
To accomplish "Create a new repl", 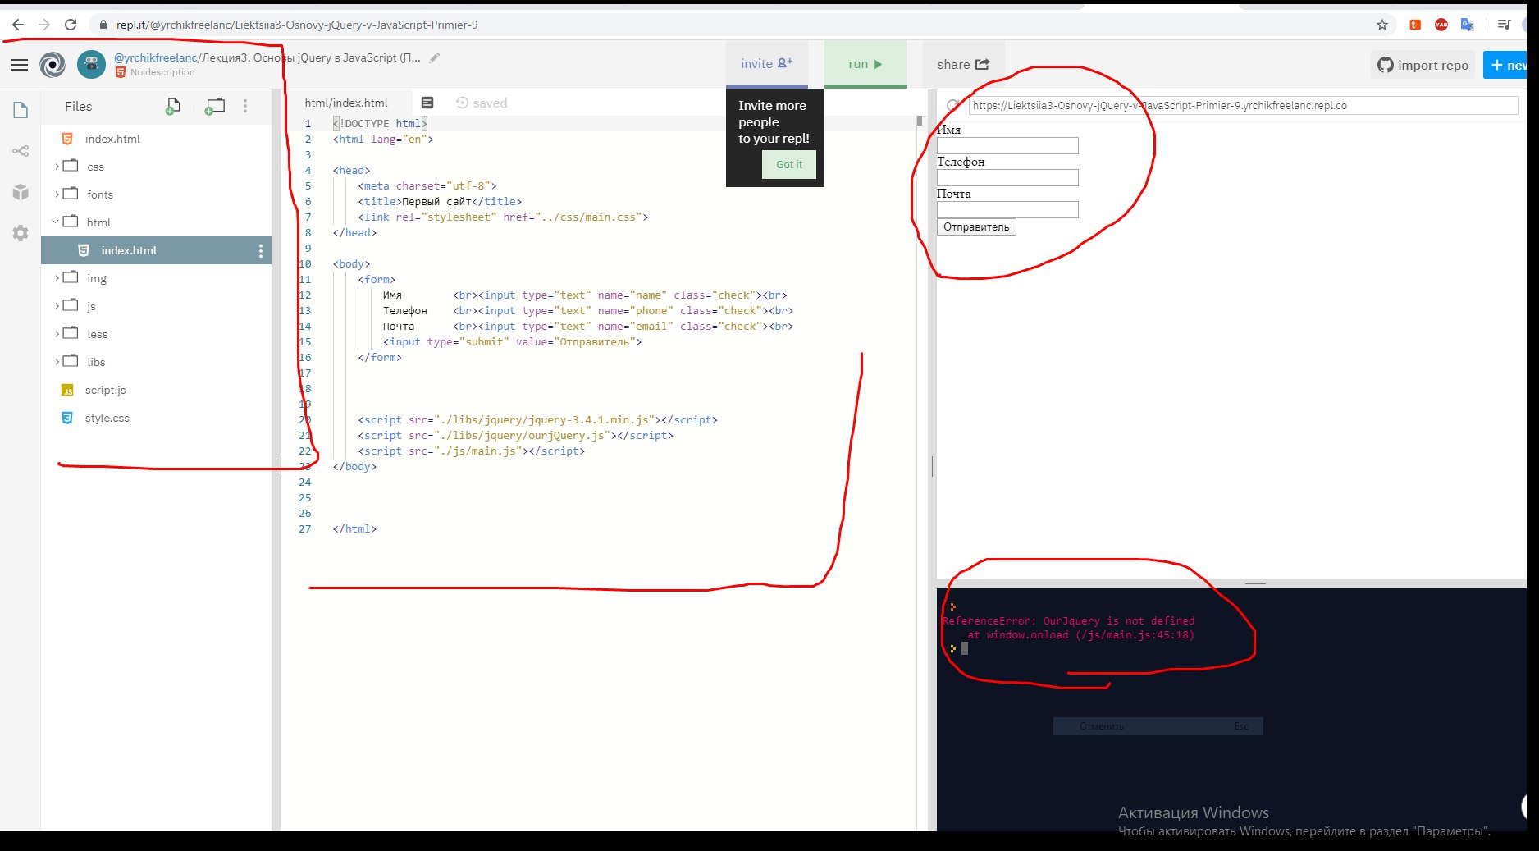I will pos(1506,65).
